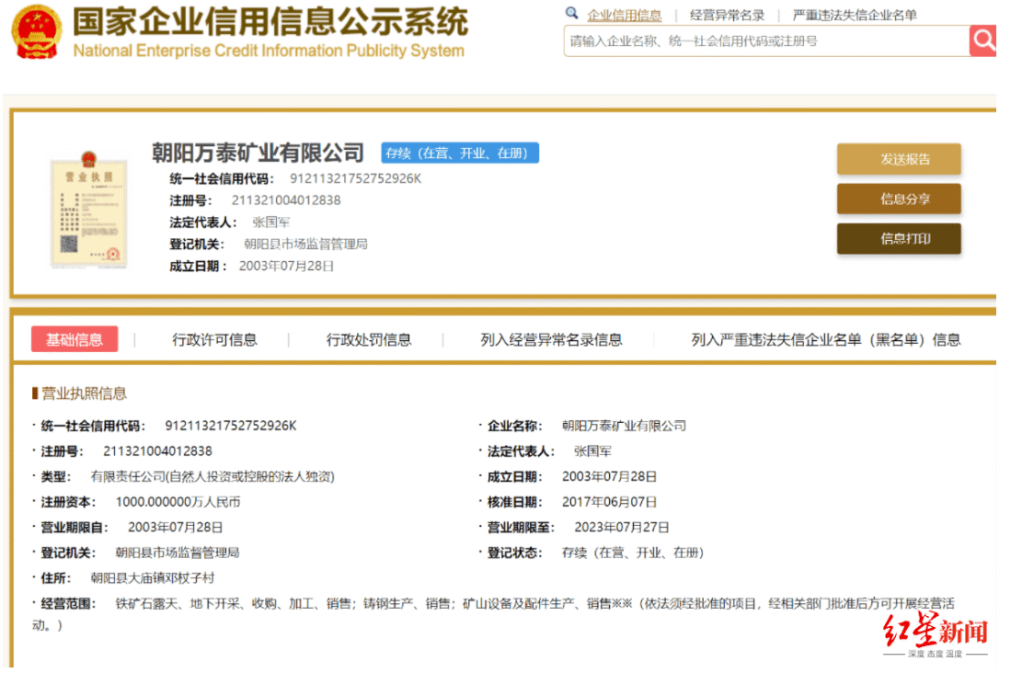Image resolution: width=1011 pixels, height=673 pixels.
Task: Click the magnifying glass before 企业信用信息 link
Action: click(572, 15)
